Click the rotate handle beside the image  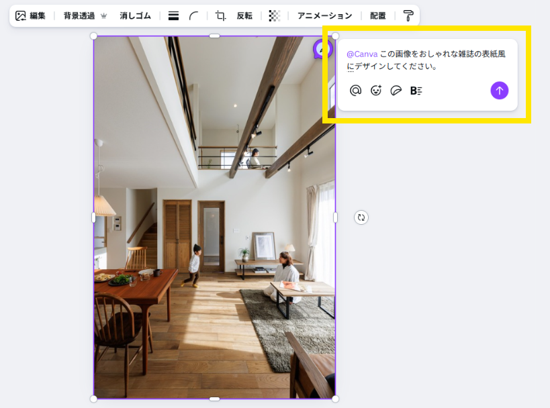[x=361, y=217]
